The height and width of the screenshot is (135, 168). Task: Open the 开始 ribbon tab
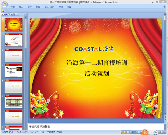pos(12,7)
